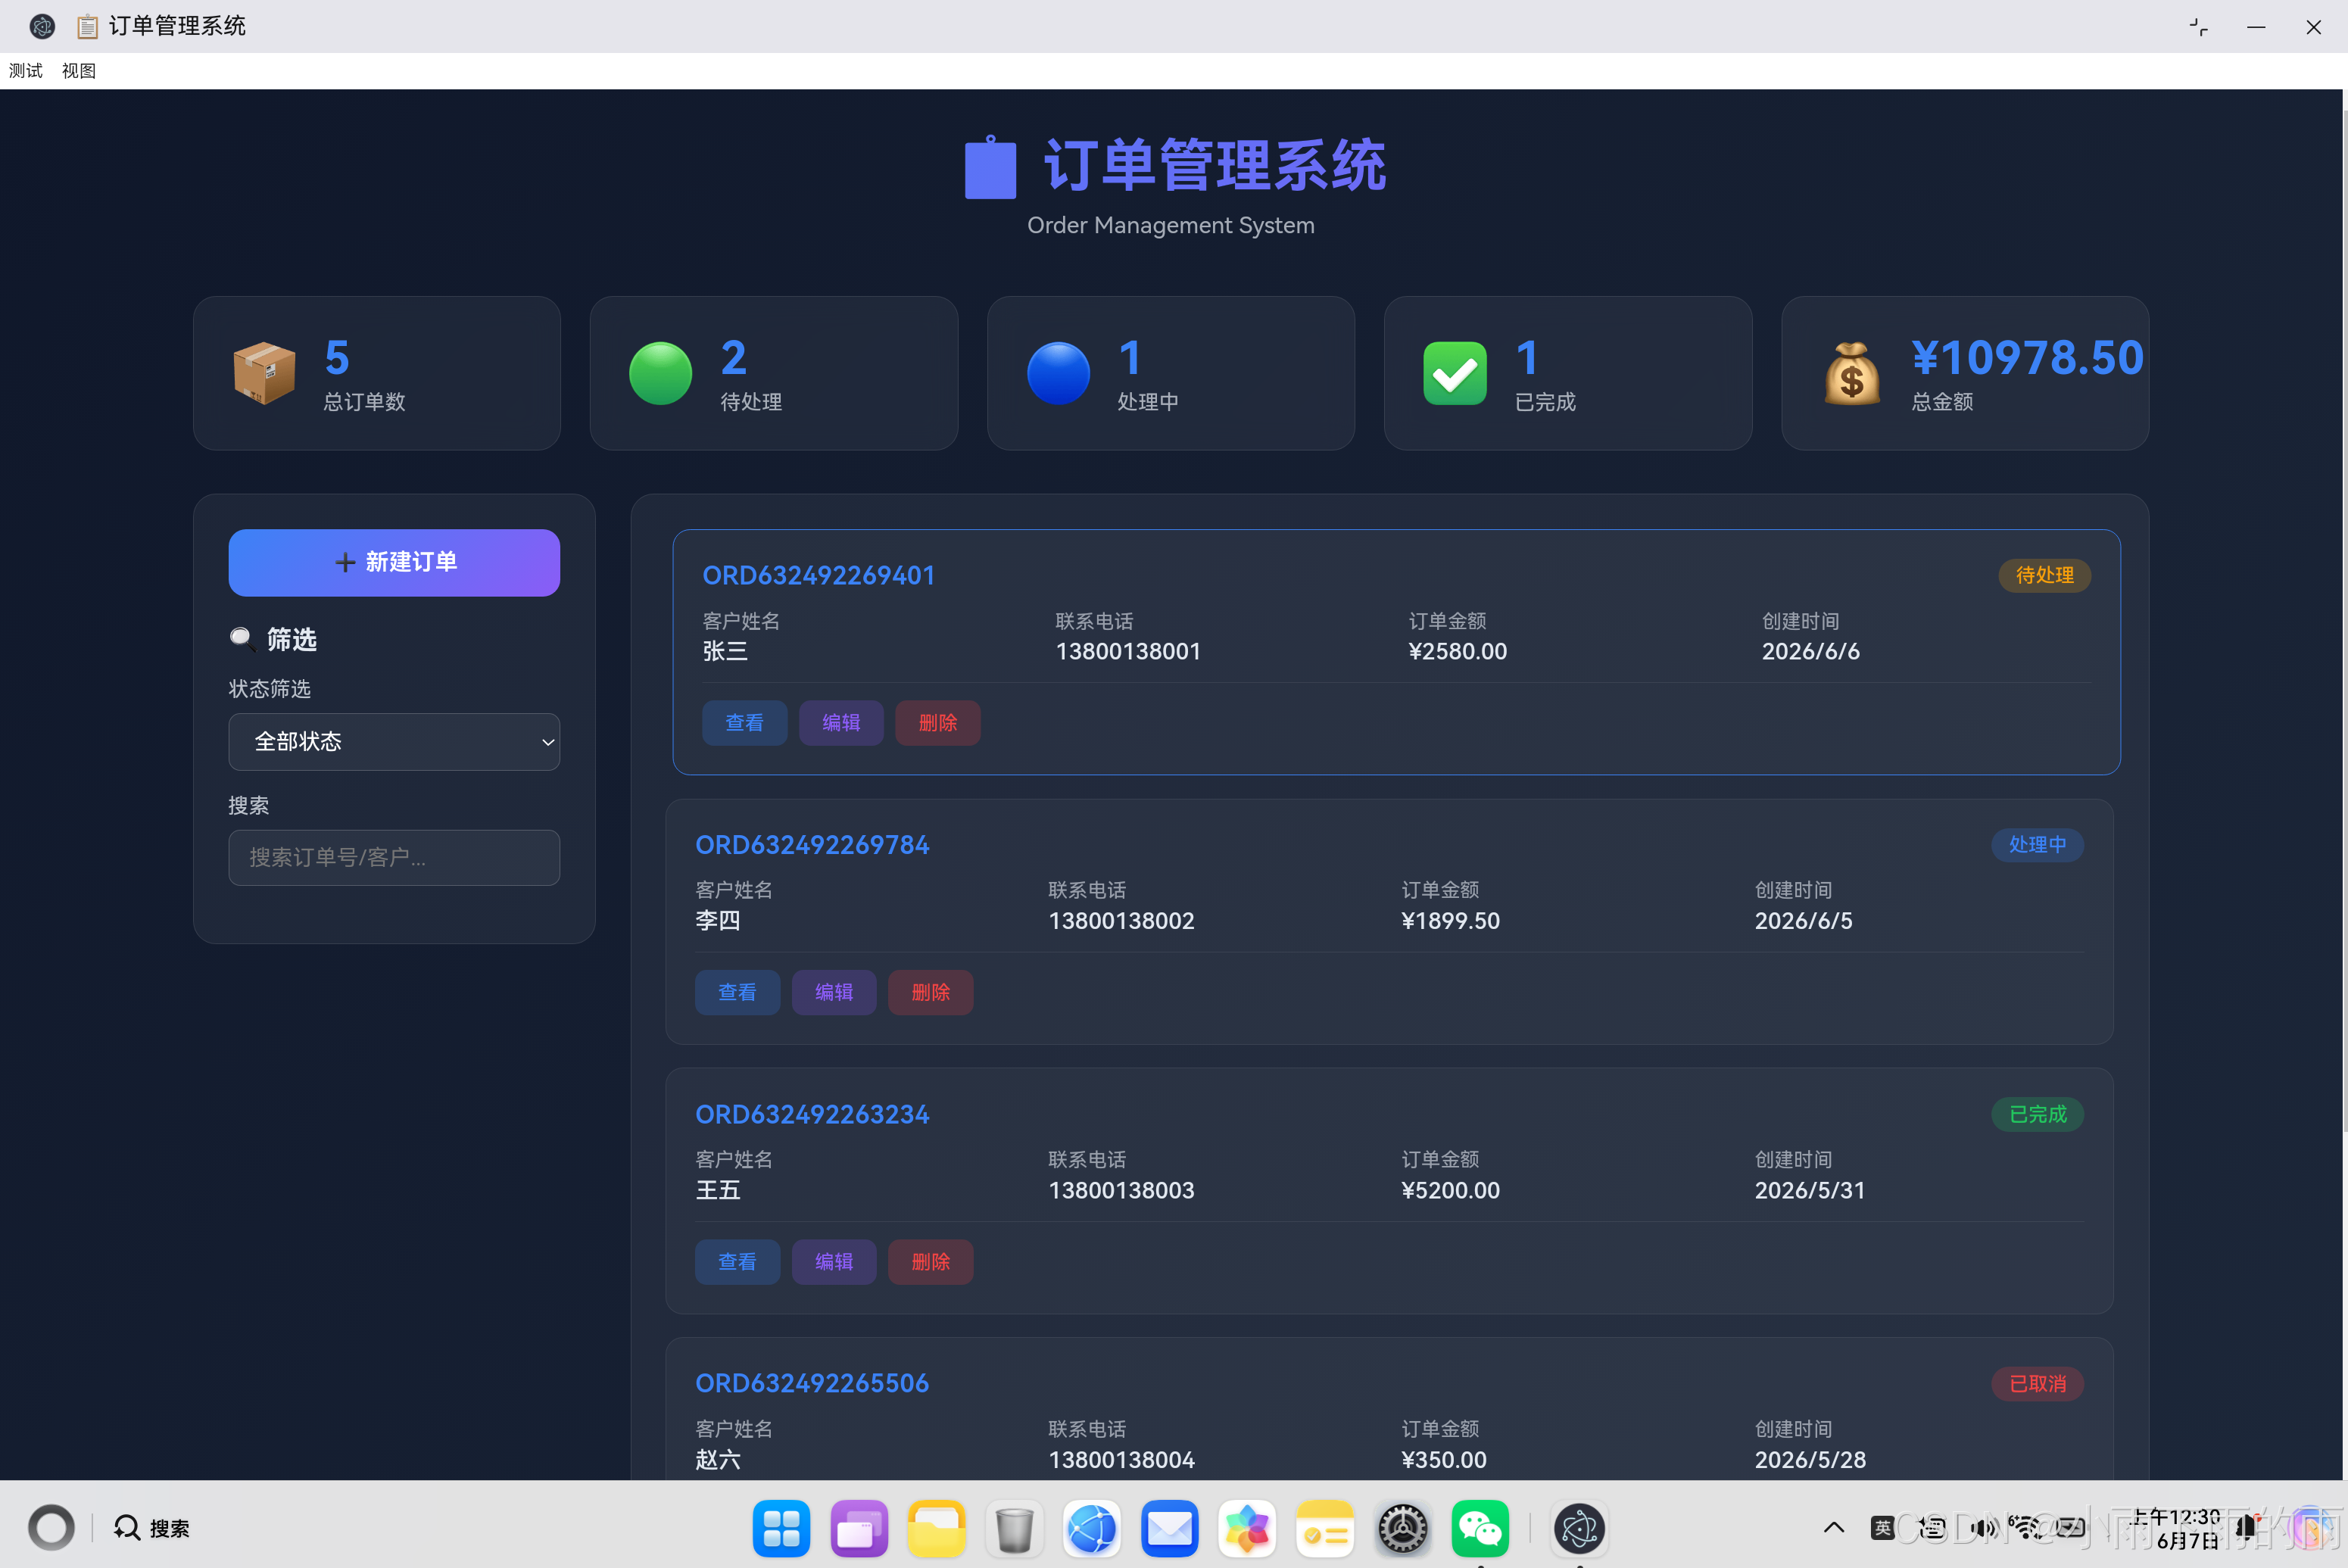Click order number ORD632492265506
This screenshot has height=1568, width=2348.
coord(812,1384)
